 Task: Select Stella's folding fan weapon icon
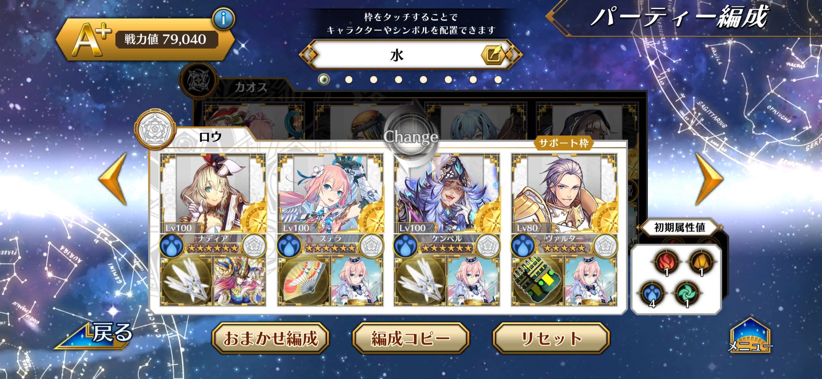pyautogui.click(x=304, y=281)
